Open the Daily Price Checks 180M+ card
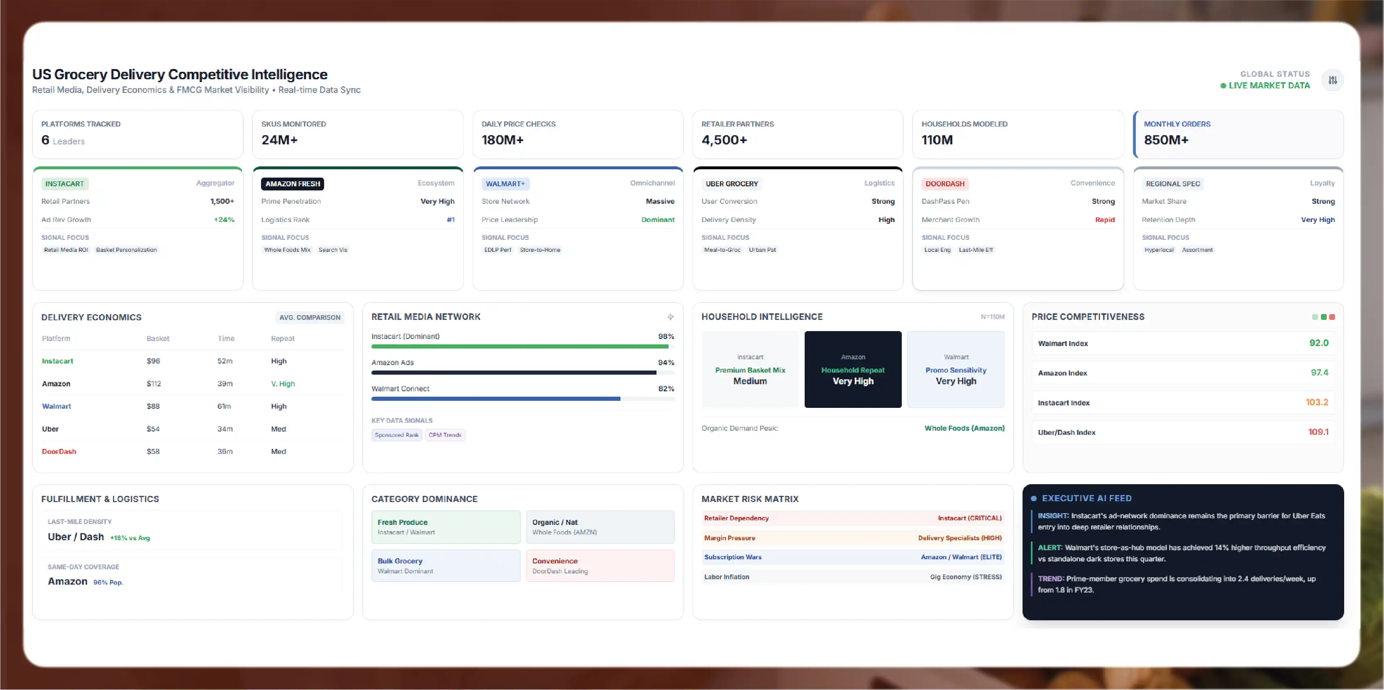Viewport: 1384px width, 690px height. (578, 134)
